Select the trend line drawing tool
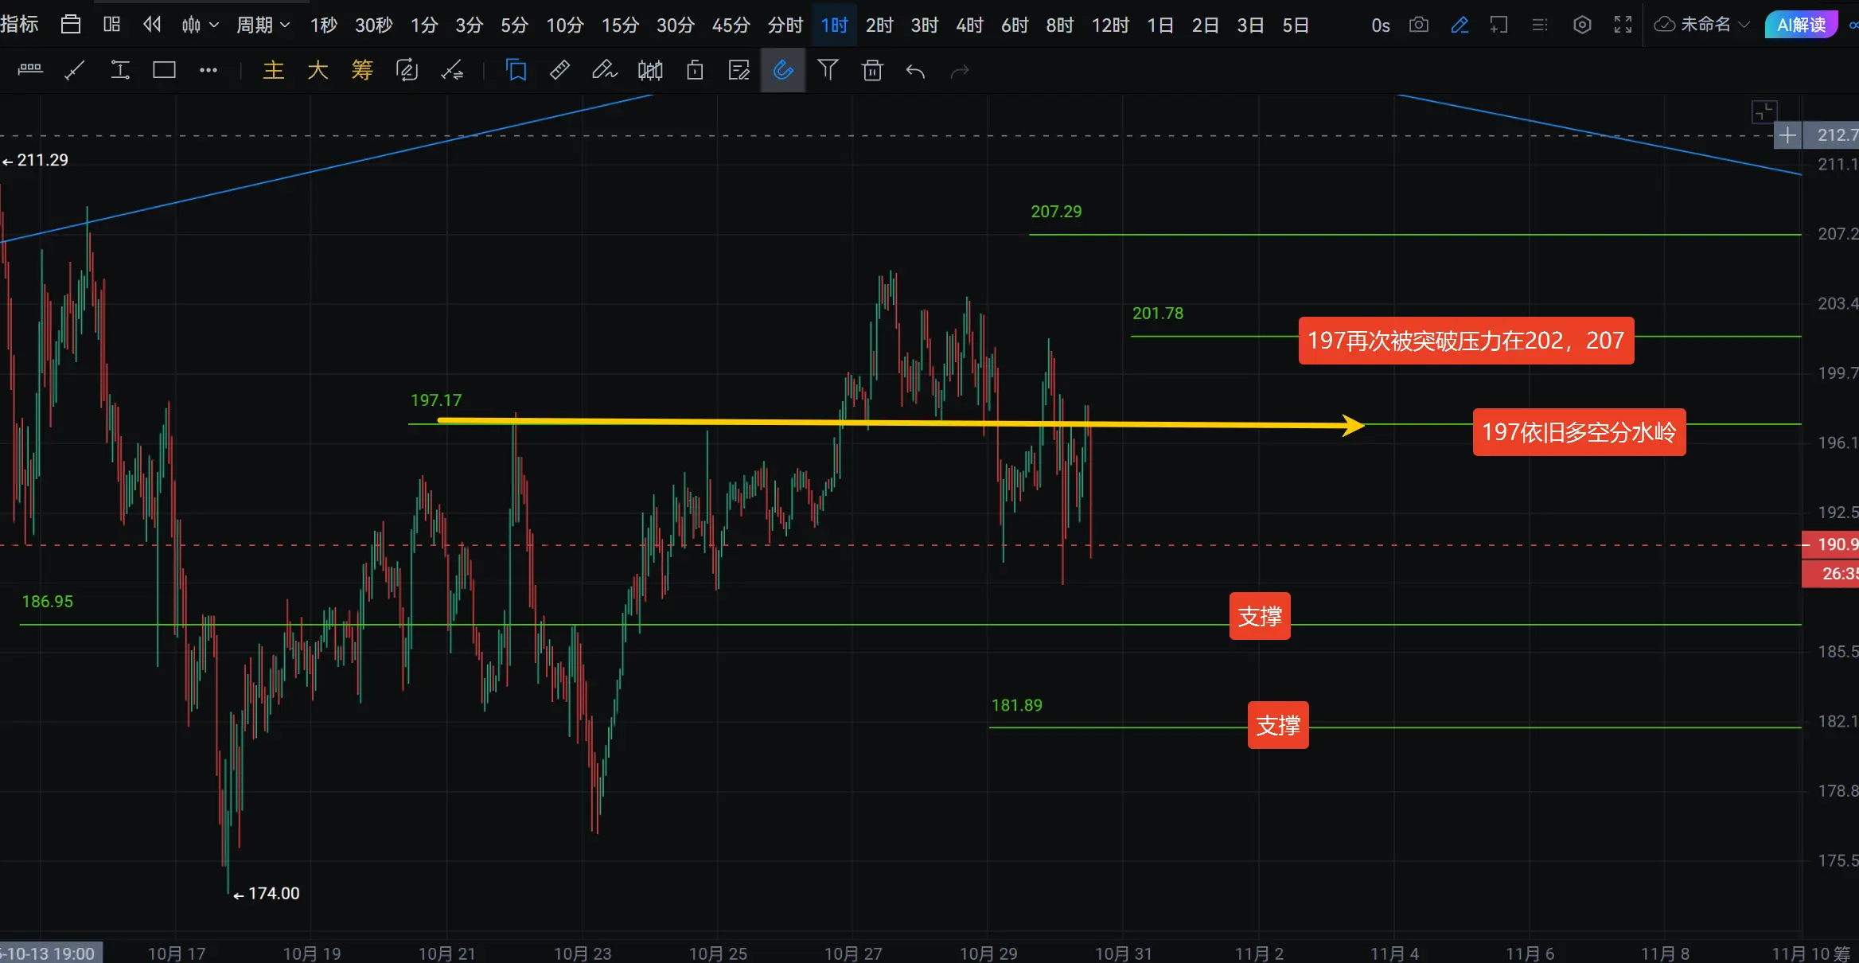 (74, 71)
